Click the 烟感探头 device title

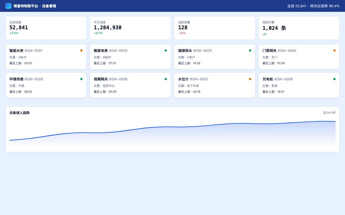pos(185,51)
